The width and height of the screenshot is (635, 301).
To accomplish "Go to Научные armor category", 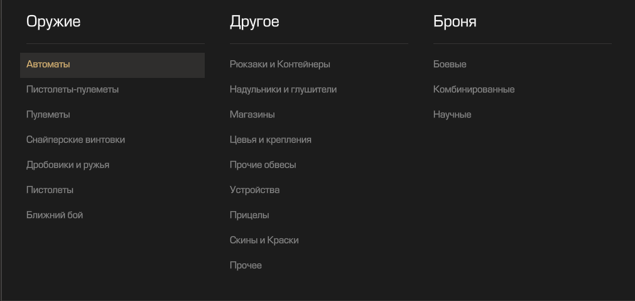I will point(452,115).
